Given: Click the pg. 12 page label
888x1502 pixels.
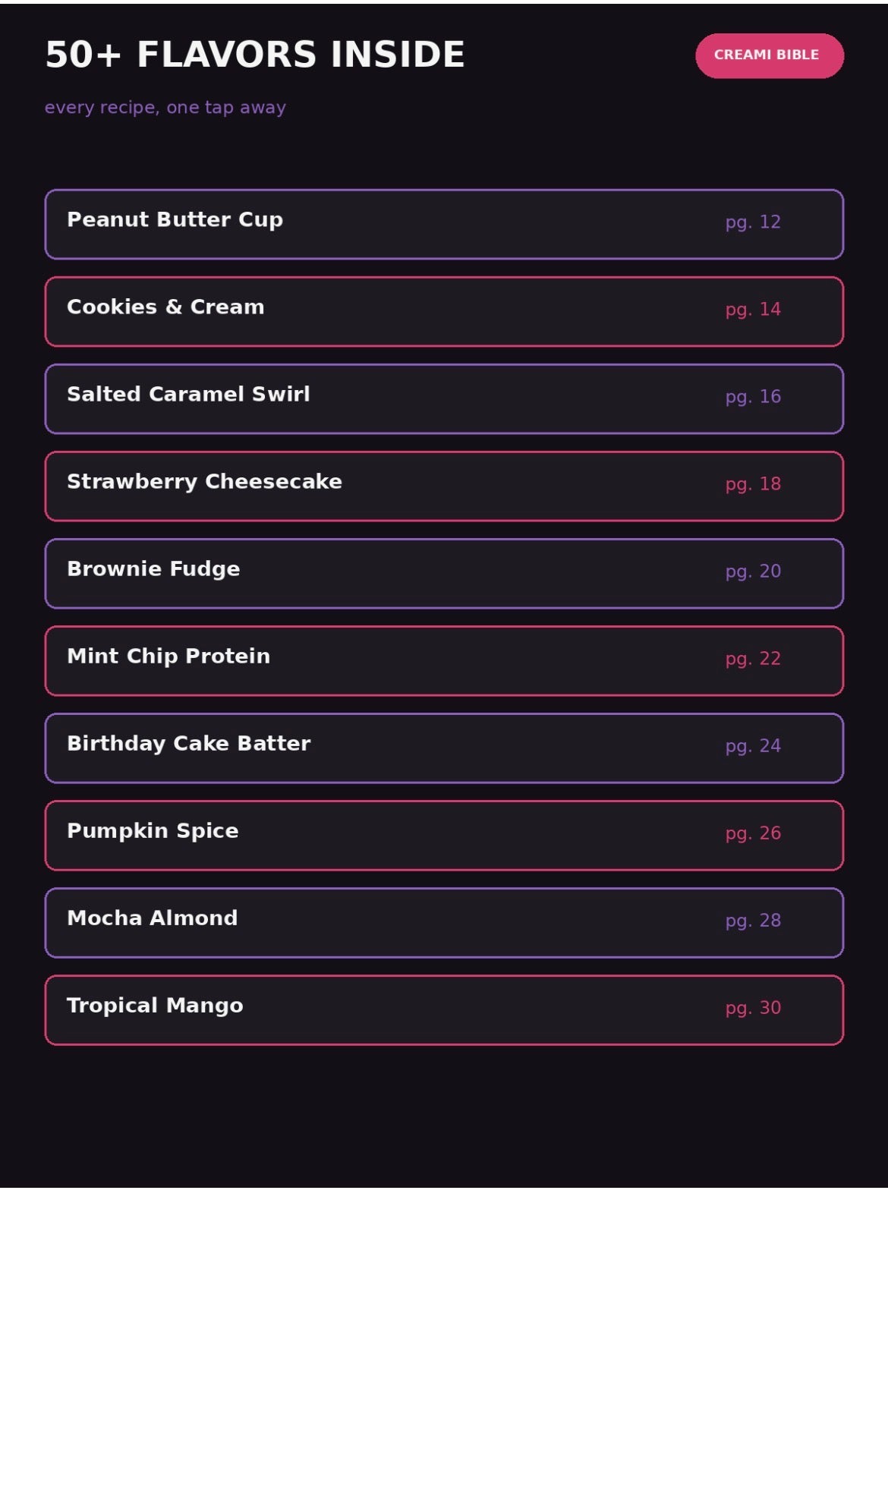Looking at the screenshot, I should (x=753, y=222).
